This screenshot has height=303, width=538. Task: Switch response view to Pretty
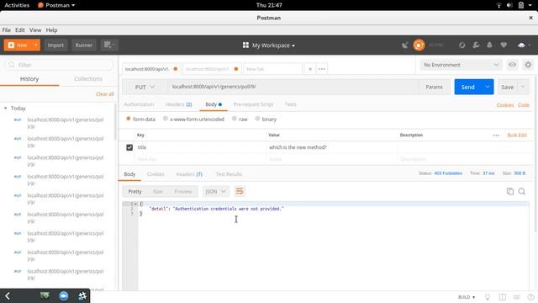(134, 191)
